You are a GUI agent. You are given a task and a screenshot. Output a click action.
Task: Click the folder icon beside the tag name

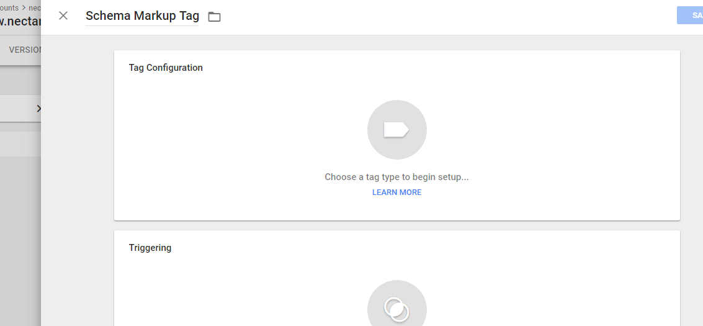(214, 17)
